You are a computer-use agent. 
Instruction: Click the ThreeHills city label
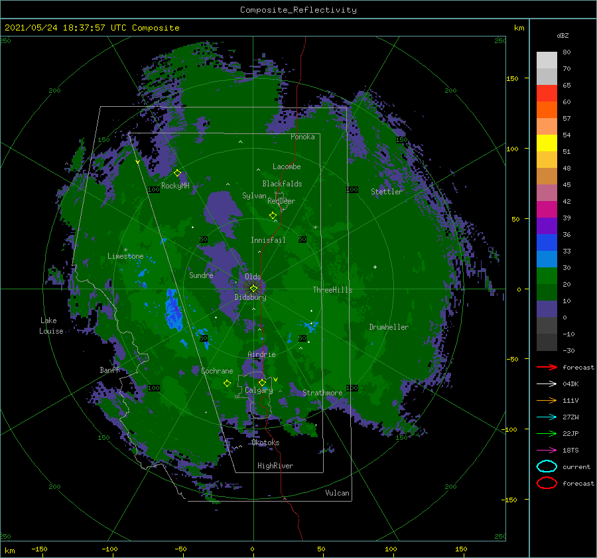coord(333,290)
